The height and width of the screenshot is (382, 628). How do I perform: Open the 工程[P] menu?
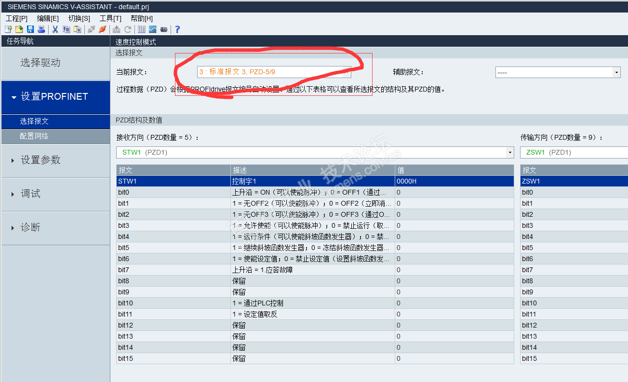[17, 18]
